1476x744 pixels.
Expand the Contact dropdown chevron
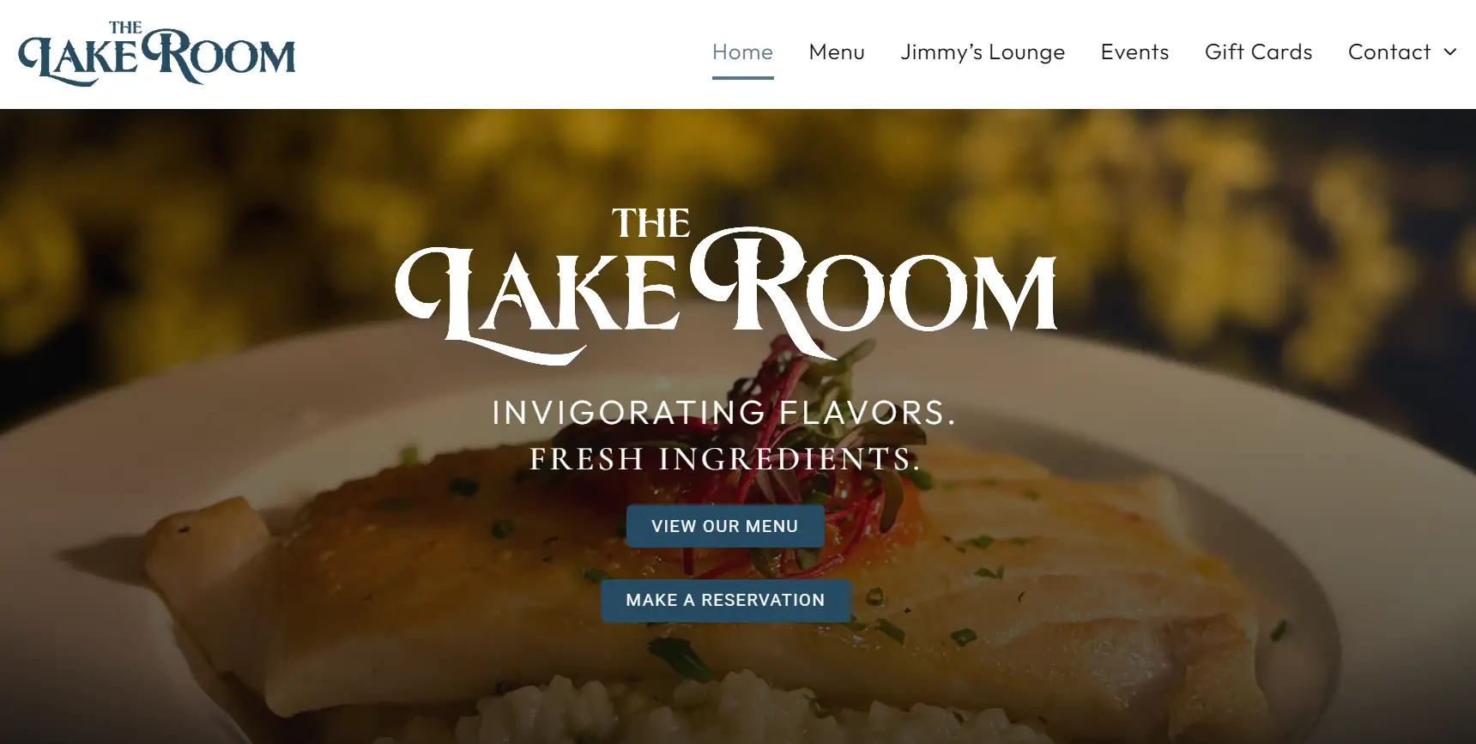pos(1450,52)
